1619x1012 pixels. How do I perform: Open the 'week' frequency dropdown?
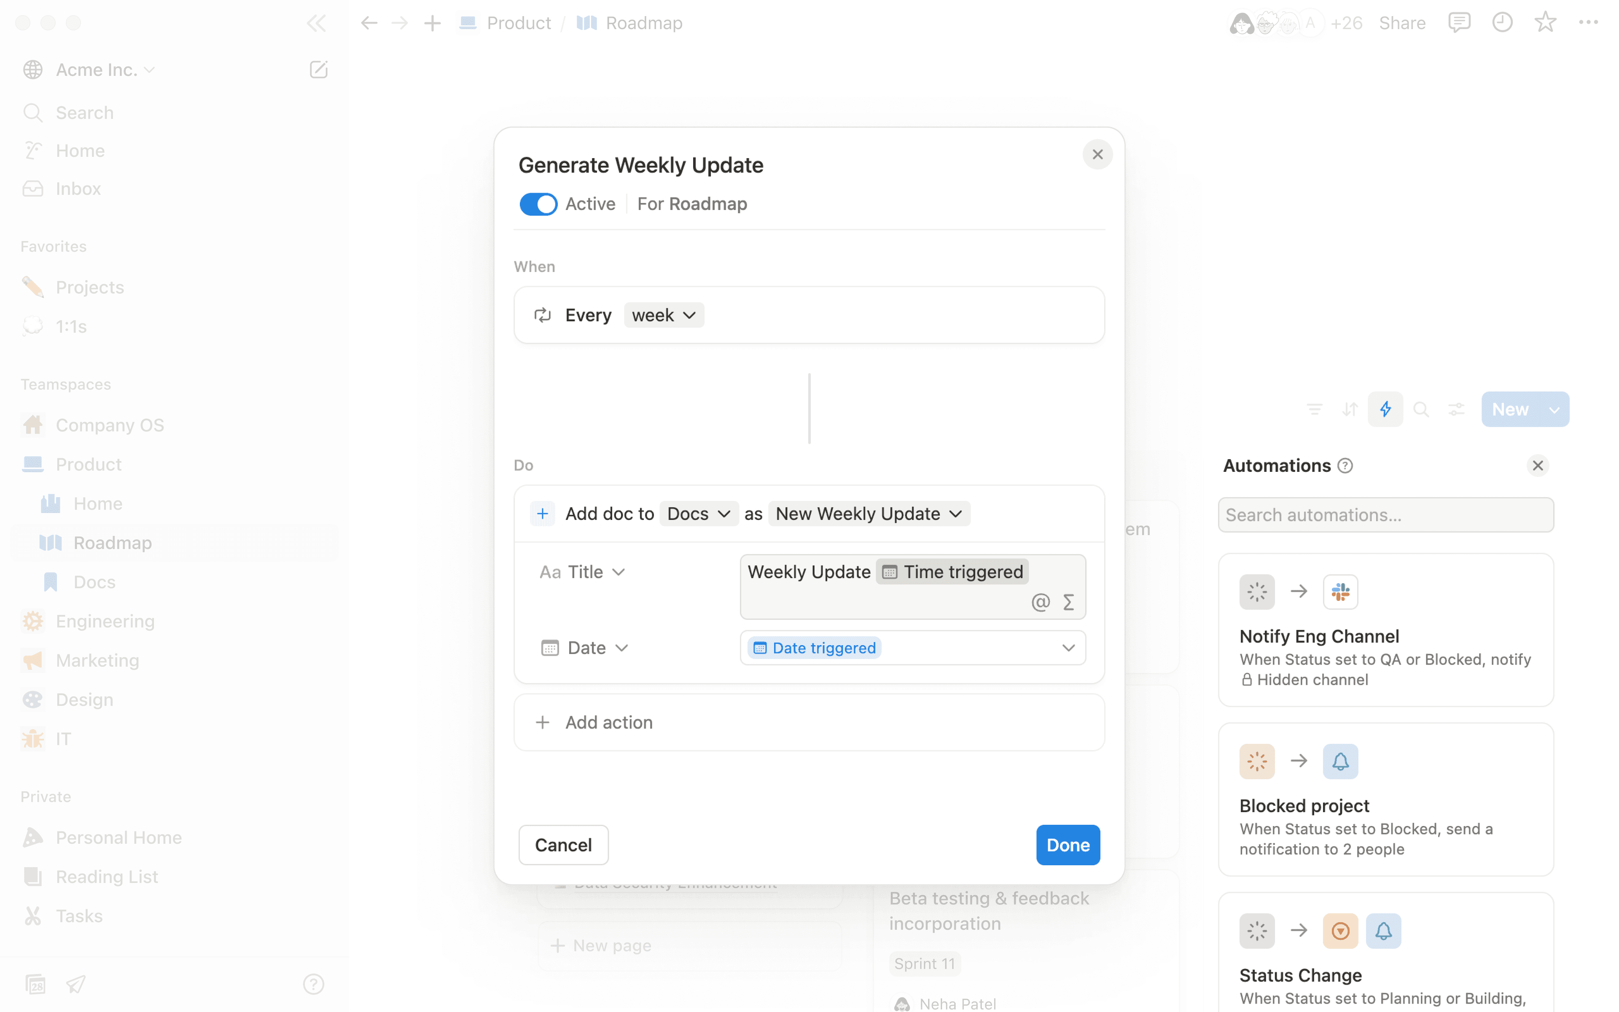coord(664,315)
